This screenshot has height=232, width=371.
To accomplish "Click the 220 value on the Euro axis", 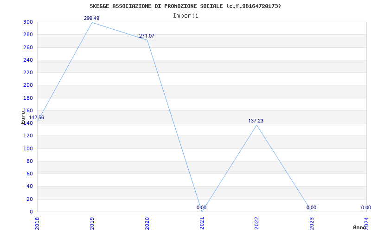I will pos(28,72).
